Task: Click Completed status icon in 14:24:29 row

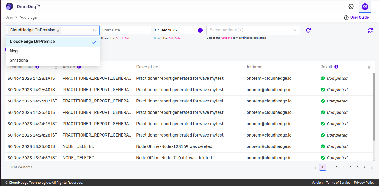Action: point(323,124)
